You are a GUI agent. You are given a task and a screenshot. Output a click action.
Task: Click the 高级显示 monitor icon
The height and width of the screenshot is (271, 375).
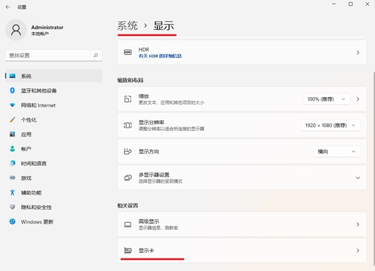[127, 224]
